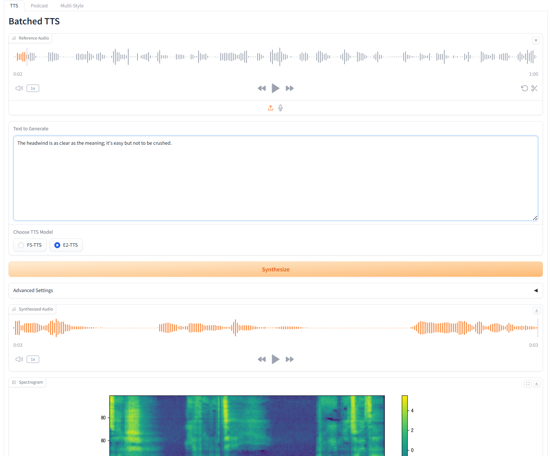The image size is (550, 456).
Task: Download the spectrogram image
Action: tap(537, 384)
